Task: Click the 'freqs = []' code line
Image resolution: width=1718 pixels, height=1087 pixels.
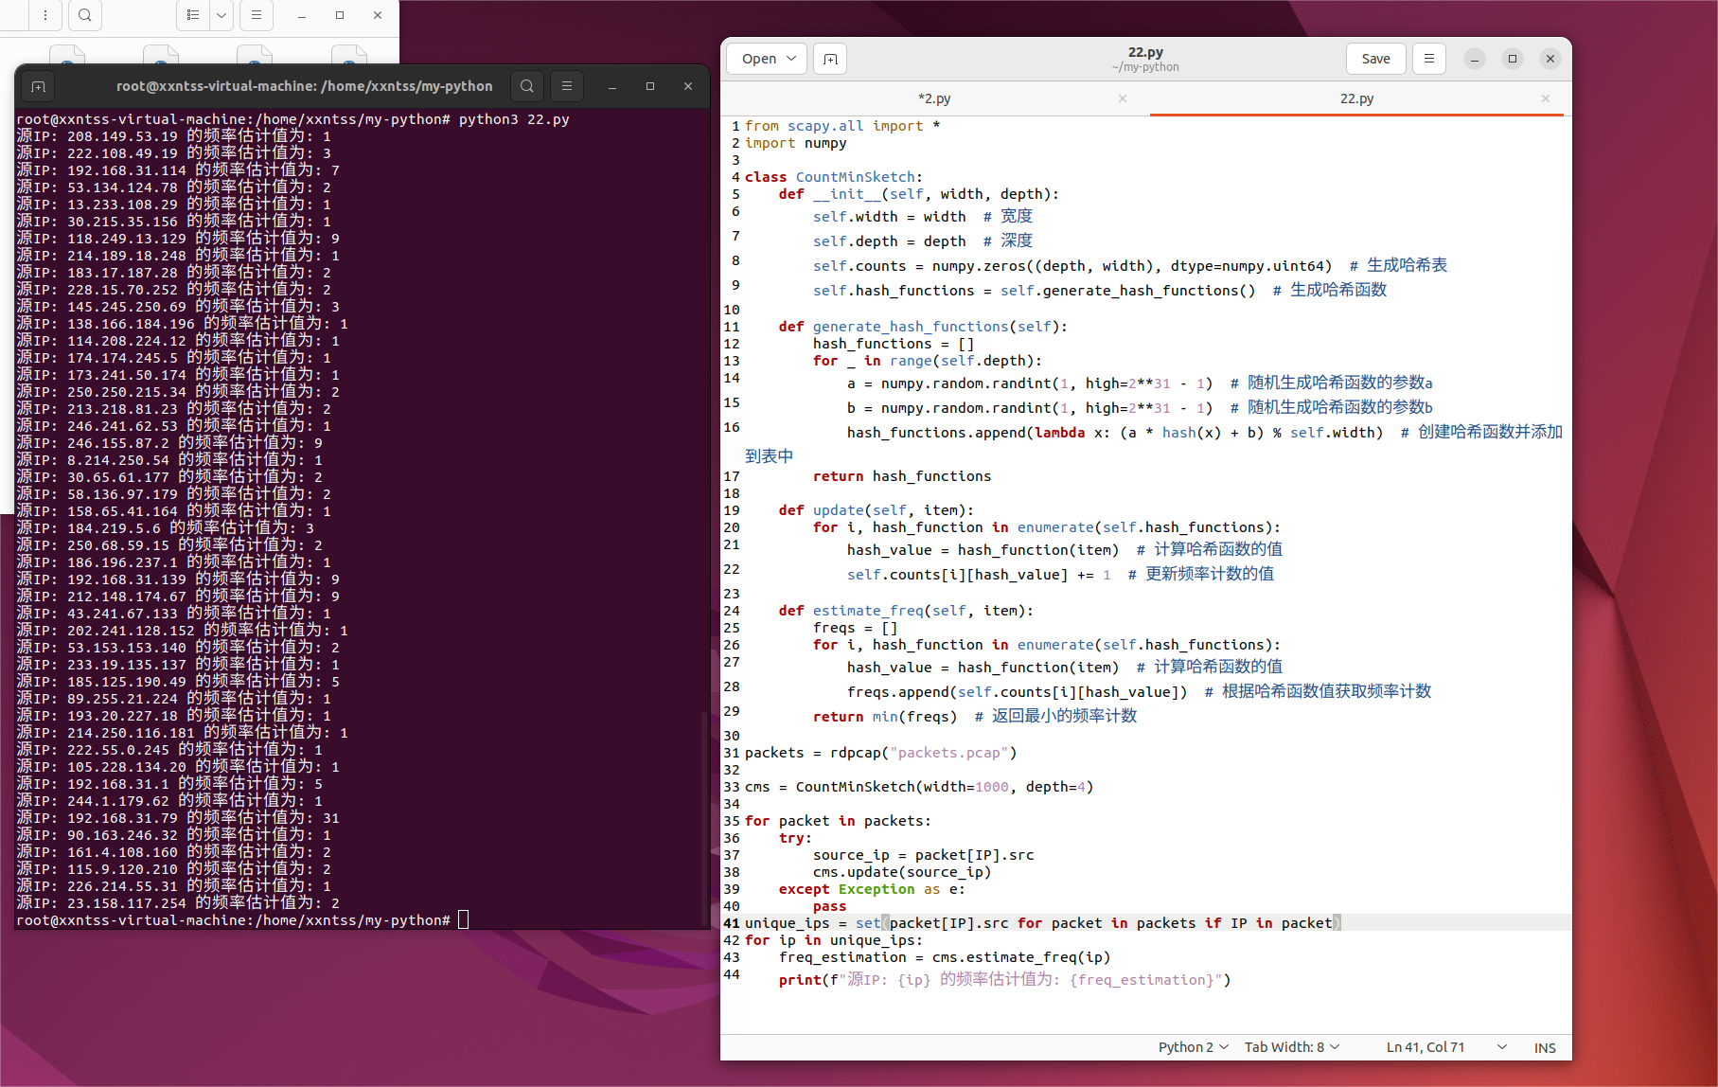Action: coord(855,628)
